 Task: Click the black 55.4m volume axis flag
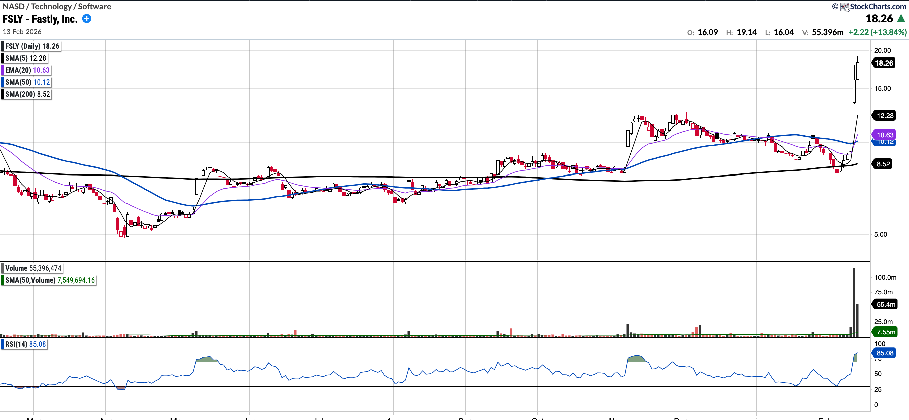click(x=885, y=304)
